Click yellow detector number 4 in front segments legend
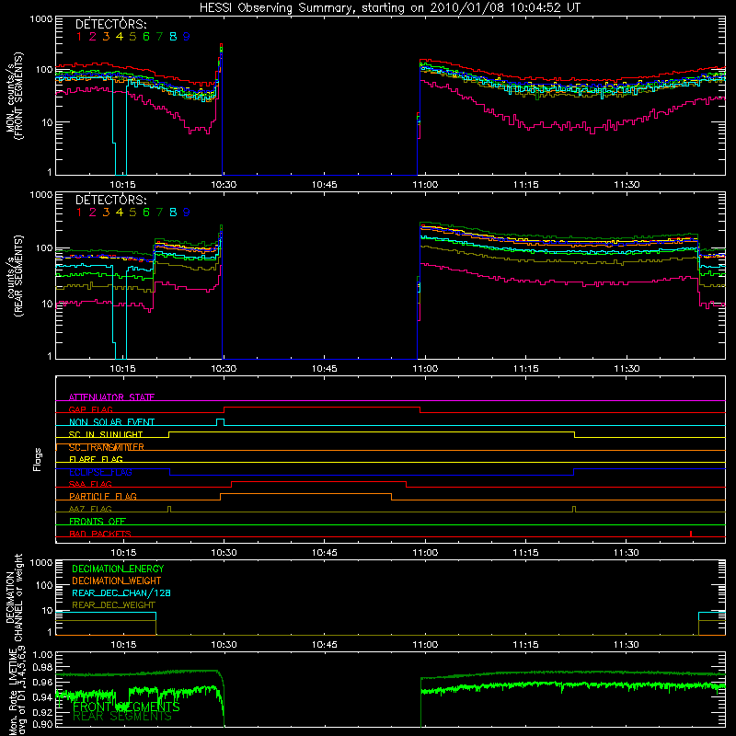Image resolution: width=736 pixels, height=736 pixels. [x=120, y=37]
